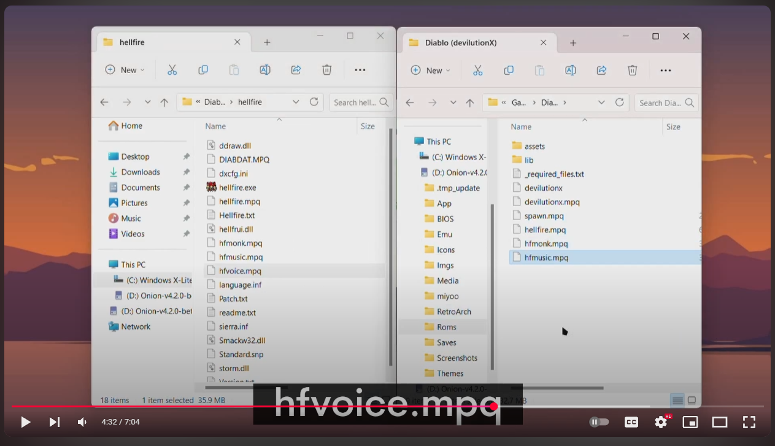775x446 pixels.
Task: Open assets folder in Diablo window
Action: tap(528, 146)
